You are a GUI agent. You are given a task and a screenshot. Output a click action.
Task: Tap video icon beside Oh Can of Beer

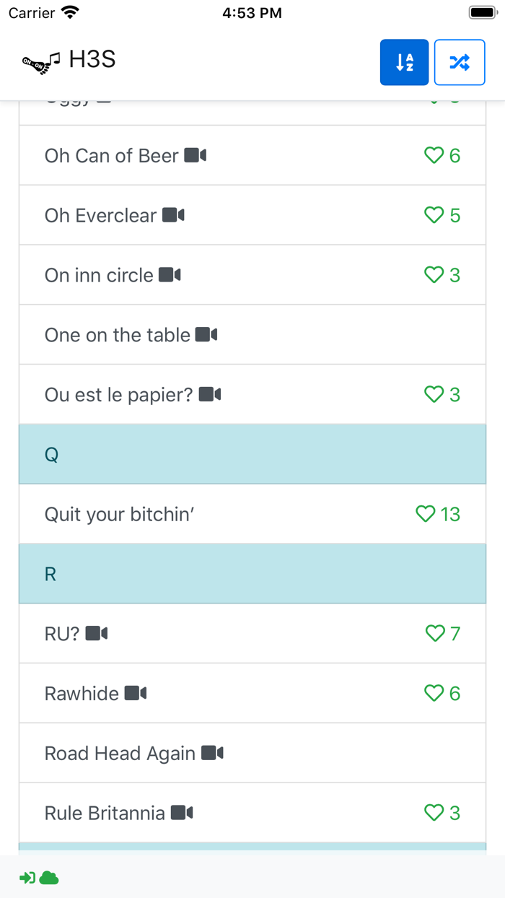[x=195, y=155]
